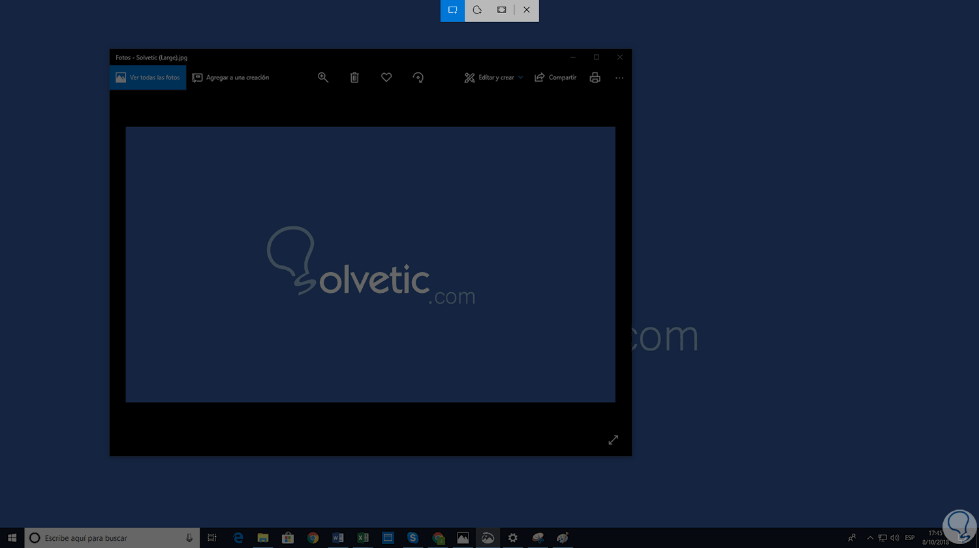The height and width of the screenshot is (548, 979).
Task: Open Task View from the taskbar
Action: click(212, 538)
